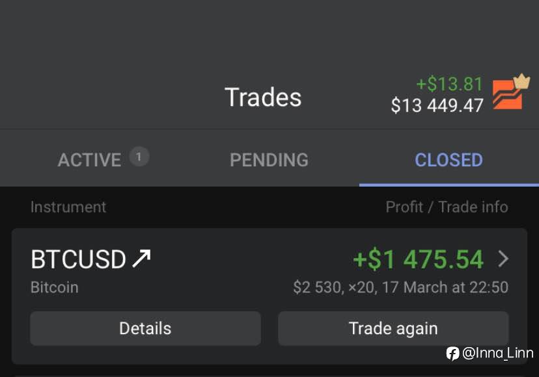The image size is (539, 377).
Task: Click the green +$13.81 profit figure
Action: pos(449,84)
